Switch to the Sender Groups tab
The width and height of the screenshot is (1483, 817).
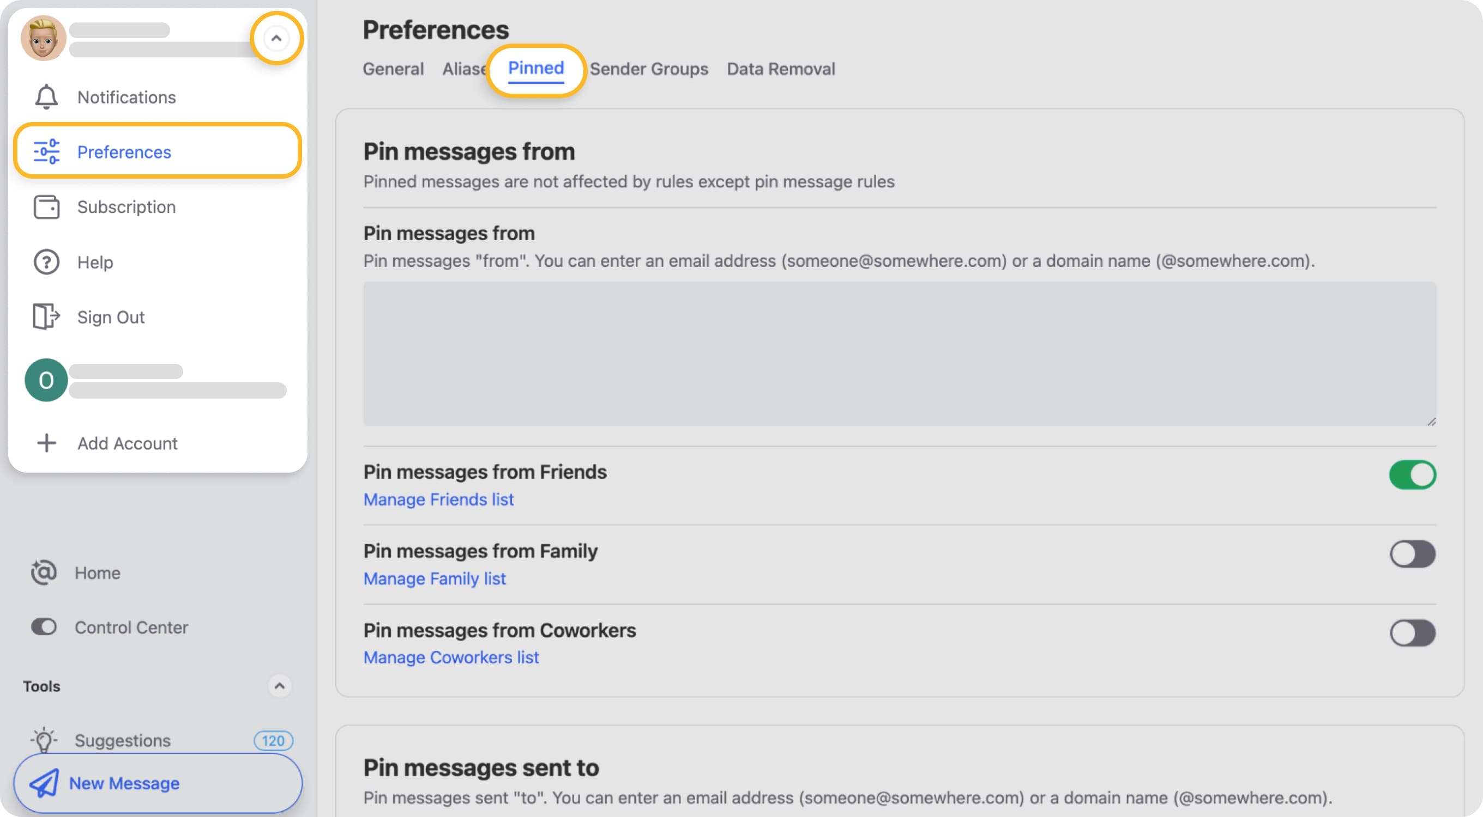tap(650, 69)
